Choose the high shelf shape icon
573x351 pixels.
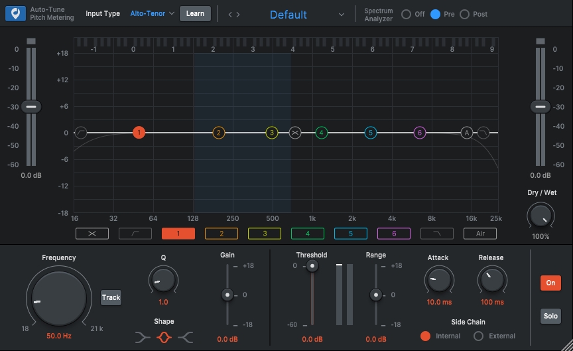tap(185, 337)
